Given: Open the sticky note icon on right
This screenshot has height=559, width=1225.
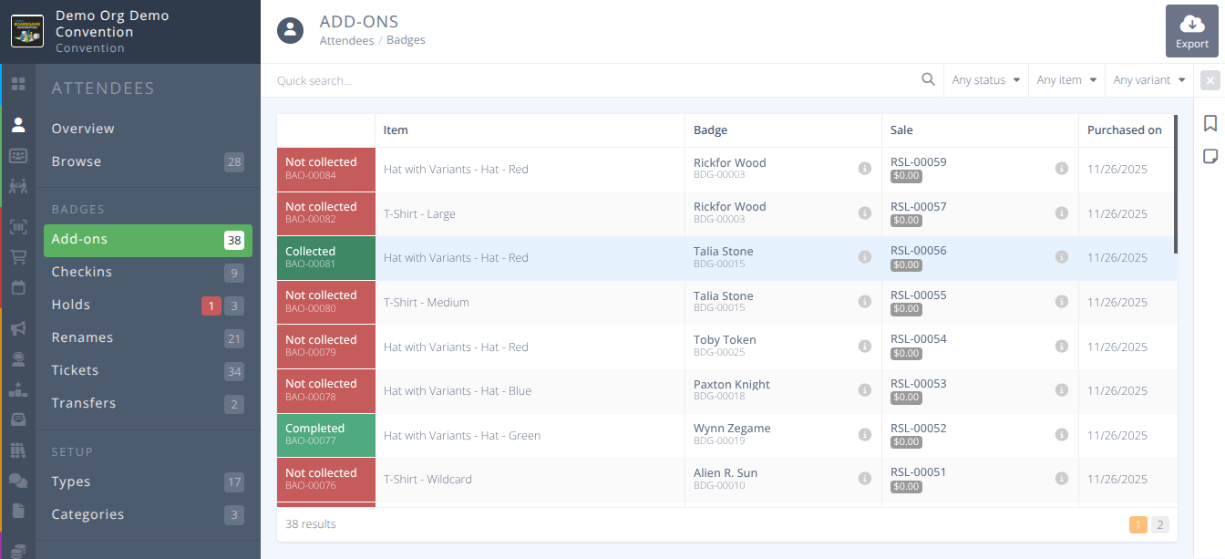Looking at the screenshot, I should point(1210,156).
